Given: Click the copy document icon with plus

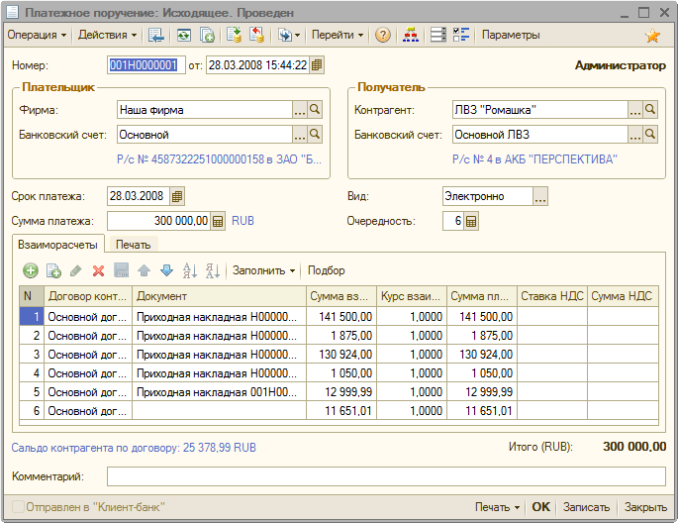Looking at the screenshot, I should pos(207,35).
